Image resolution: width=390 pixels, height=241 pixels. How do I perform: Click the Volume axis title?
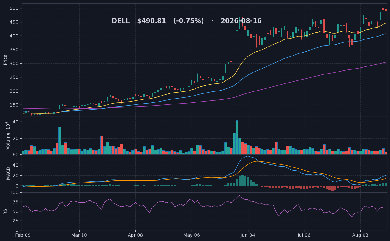pos(7,135)
